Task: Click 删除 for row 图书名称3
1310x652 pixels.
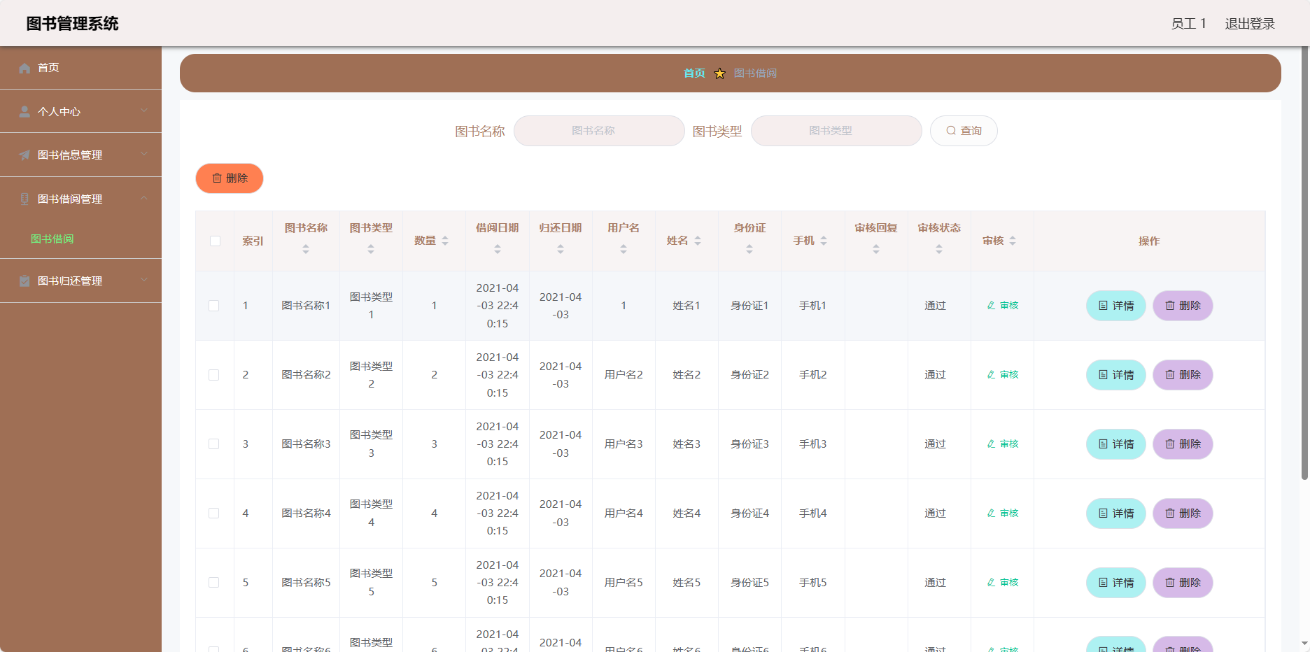Action: pos(1183,444)
